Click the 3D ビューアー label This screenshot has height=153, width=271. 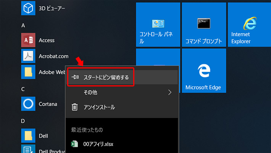[52, 8]
